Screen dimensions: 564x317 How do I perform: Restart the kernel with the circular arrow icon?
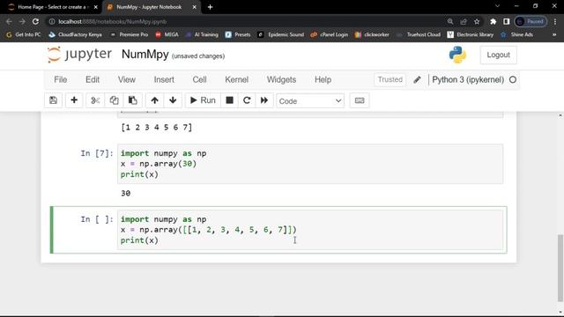[247, 100]
